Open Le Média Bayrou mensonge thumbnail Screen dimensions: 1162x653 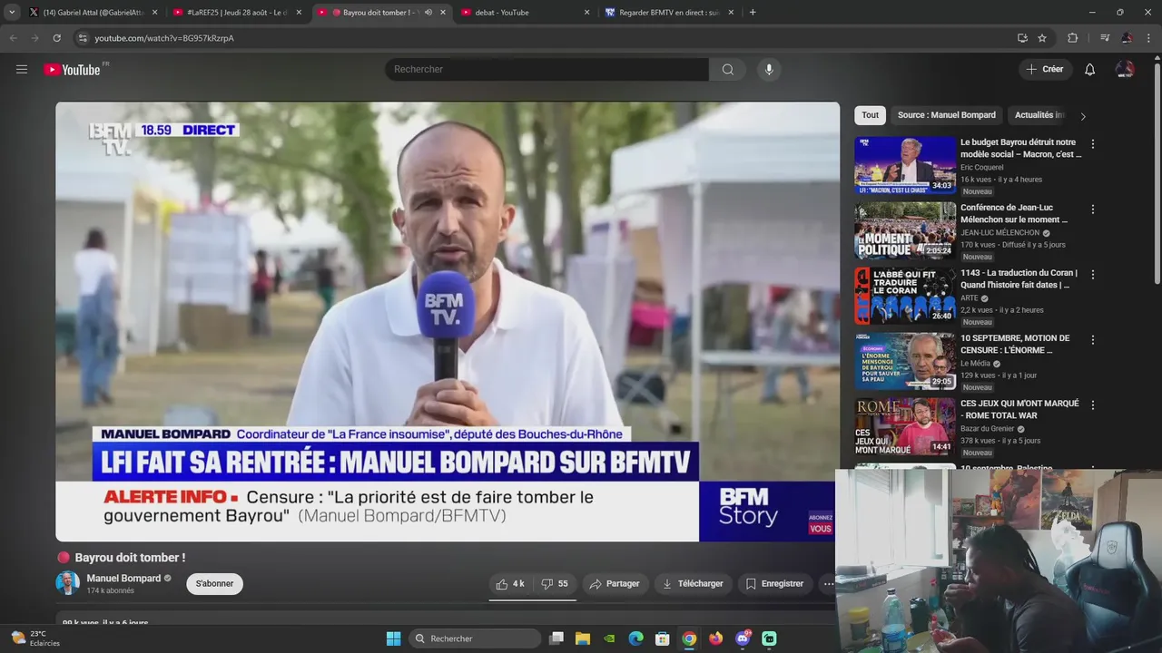coord(905,361)
